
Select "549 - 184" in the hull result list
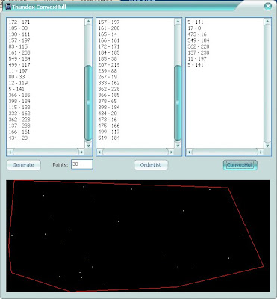point(199,40)
